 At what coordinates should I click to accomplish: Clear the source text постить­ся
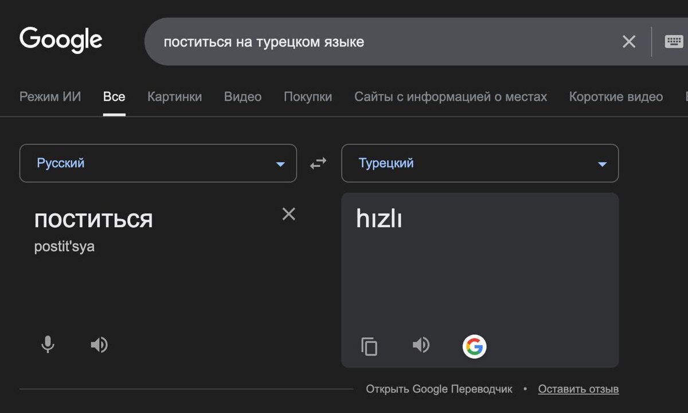coord(289,214)
